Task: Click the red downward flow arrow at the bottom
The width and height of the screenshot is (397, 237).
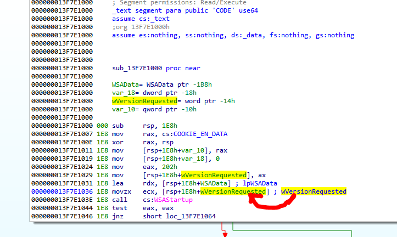Action: [224, 232]
